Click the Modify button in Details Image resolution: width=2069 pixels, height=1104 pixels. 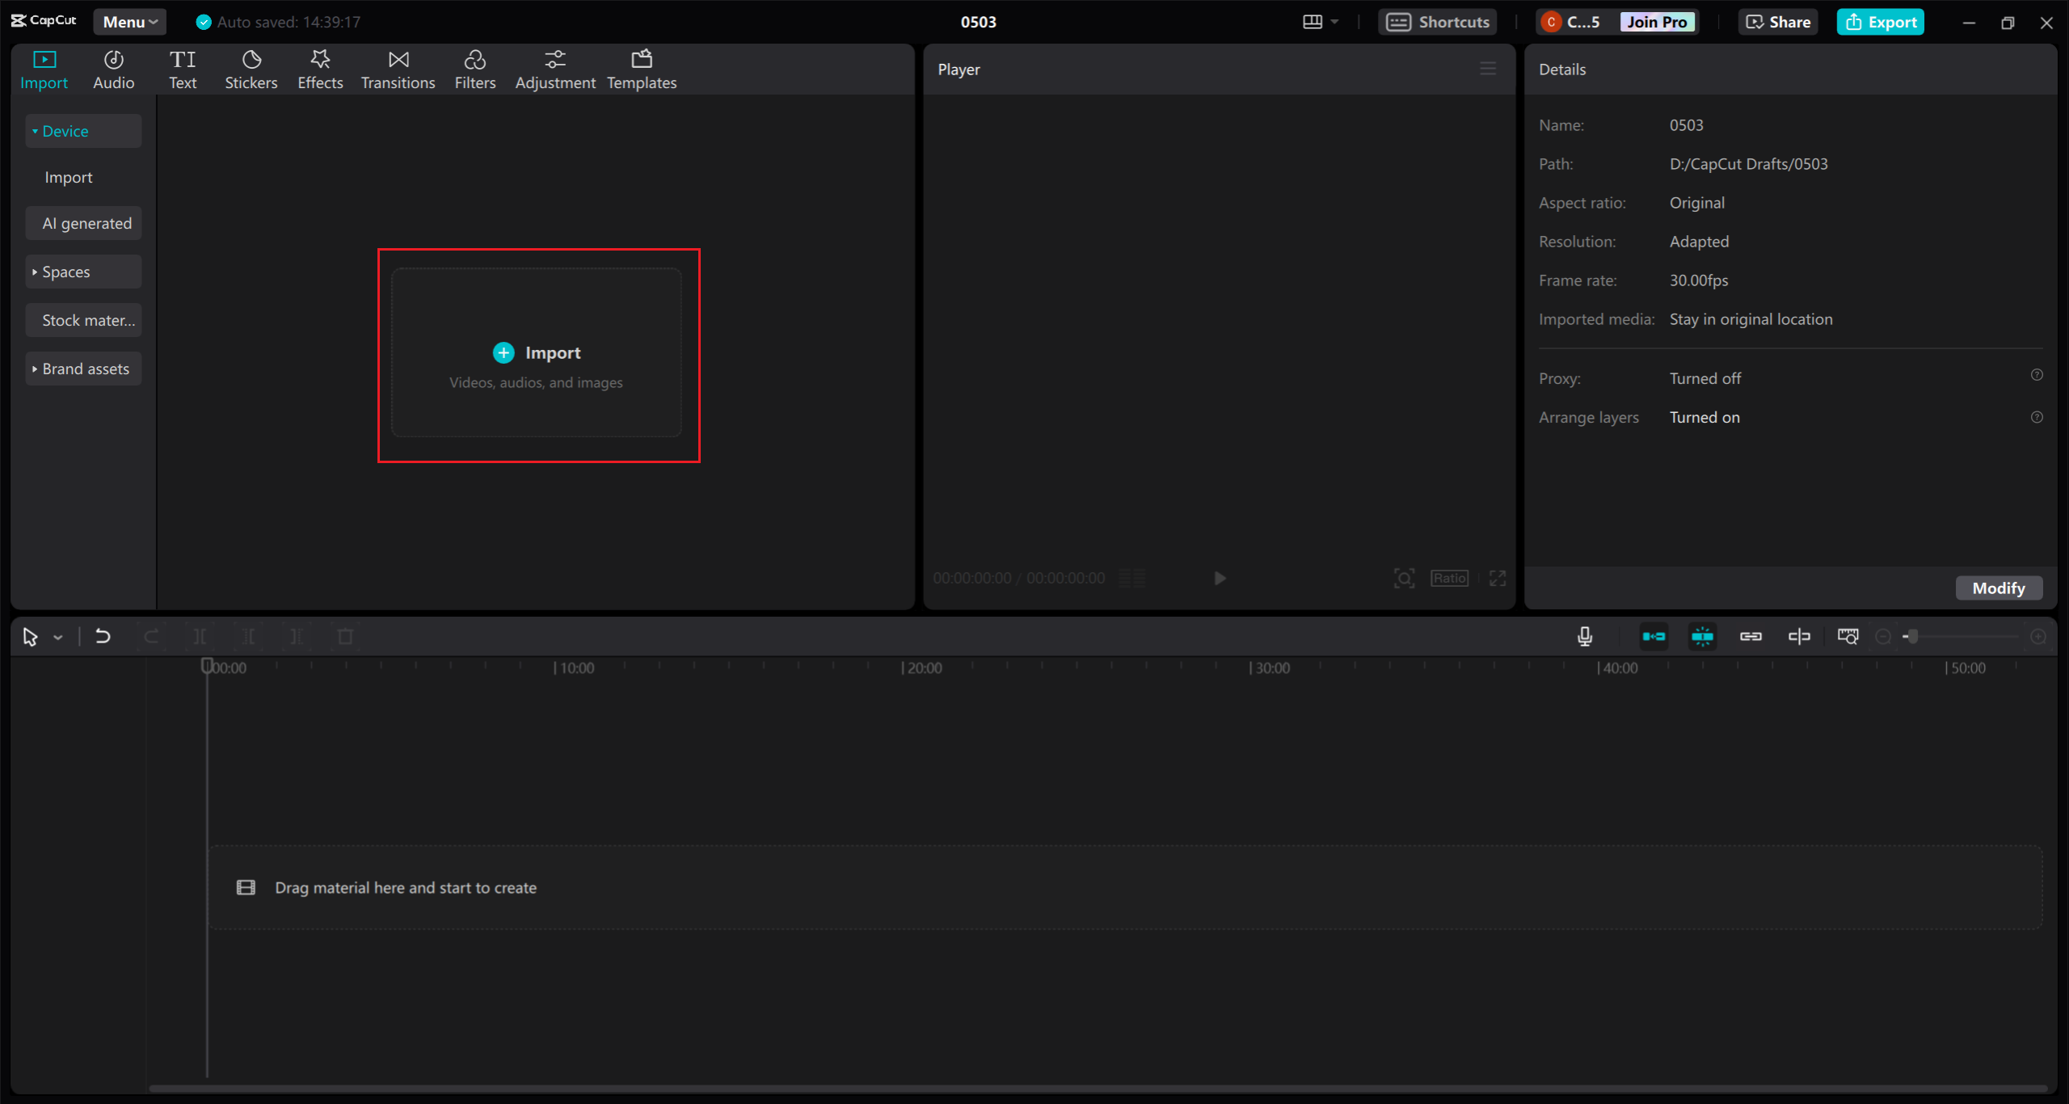coord(1998,588)
